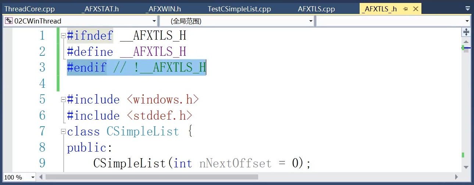The width and height of the screenshot is (474, 185).
Task: Click <windows.h> in the include line
Action: pos(163,99)
